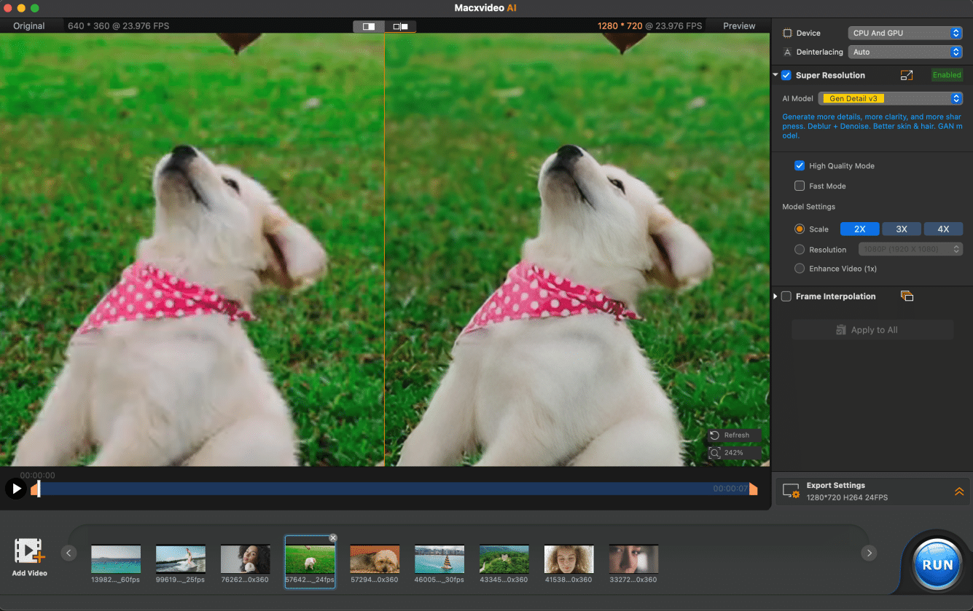This screenshot has width=973, height=611.
Task: Expand the Frame Interpolation section
Action: point(775,296)
